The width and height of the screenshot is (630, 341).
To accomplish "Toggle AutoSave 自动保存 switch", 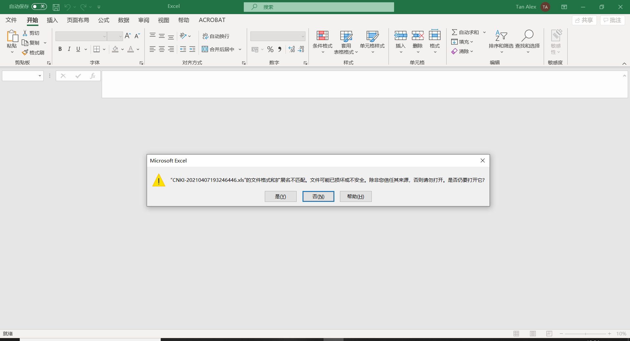I will (39, 7).
